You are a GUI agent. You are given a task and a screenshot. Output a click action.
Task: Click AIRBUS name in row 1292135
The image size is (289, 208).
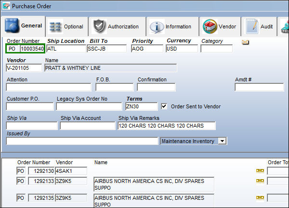(154, 201)
